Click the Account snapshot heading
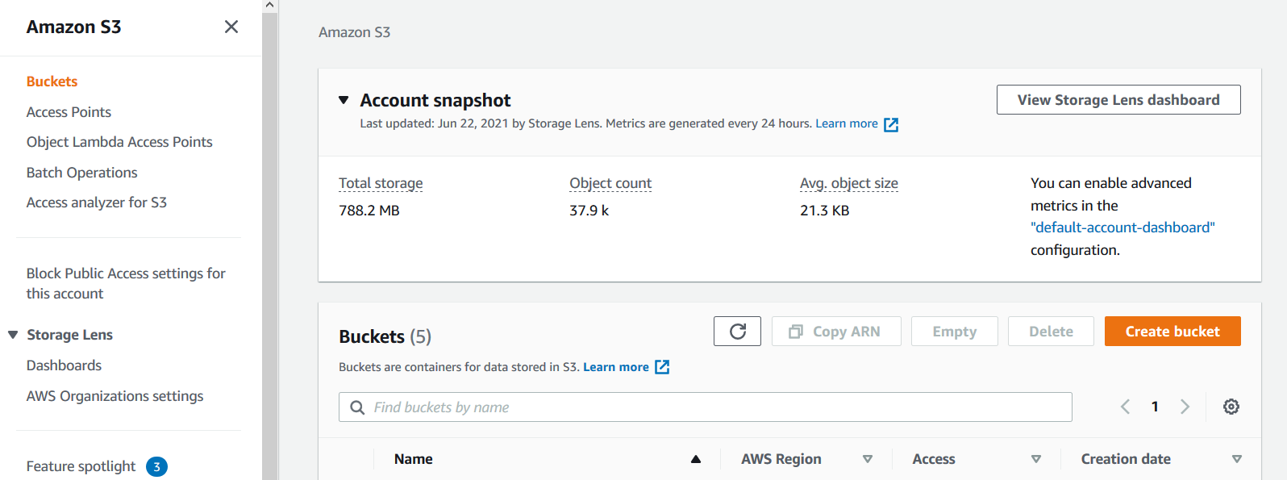The image size is (1287, 480). pyautogui.click(x=435, y=100)
